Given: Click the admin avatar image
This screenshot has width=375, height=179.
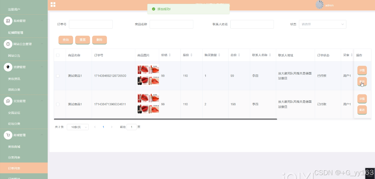Looking at the screenshot, I should coord(320,4).
